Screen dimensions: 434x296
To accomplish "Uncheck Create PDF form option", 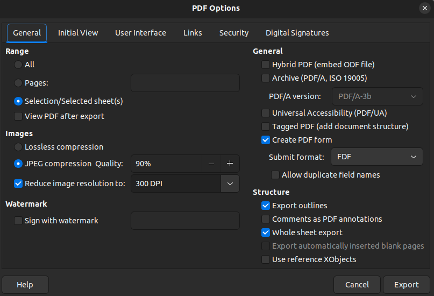I will [x=266, y=140].
